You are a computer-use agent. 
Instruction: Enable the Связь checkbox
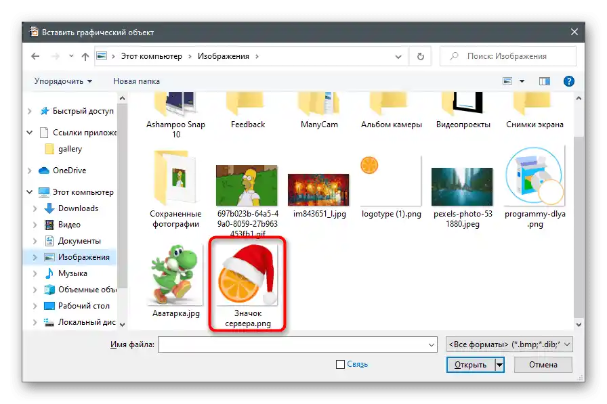[340, 364]
